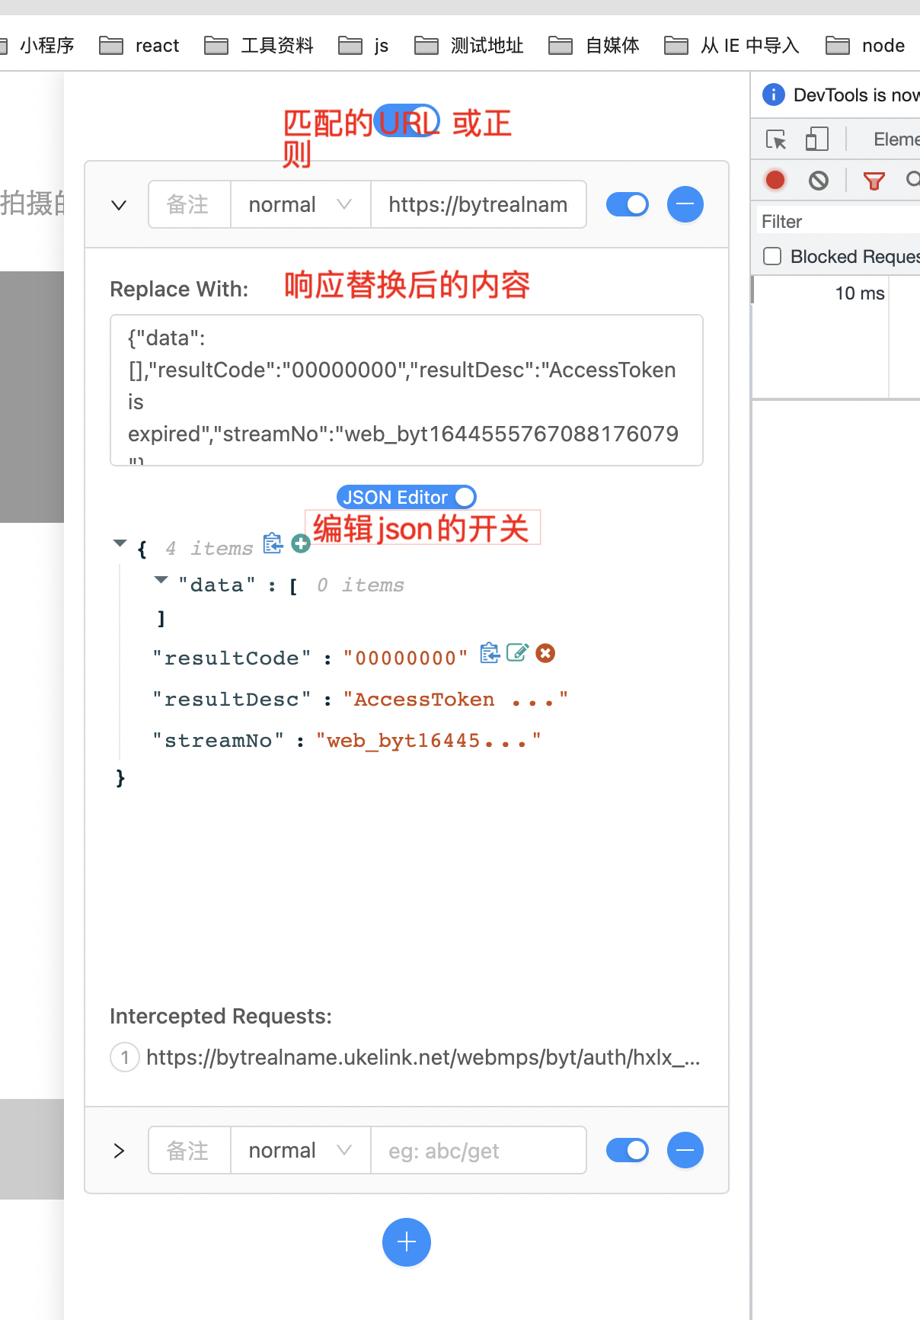Viewport: 920px width, 1320px height.
Task: Toggle the JSON Editor switch
Action: 464,497
